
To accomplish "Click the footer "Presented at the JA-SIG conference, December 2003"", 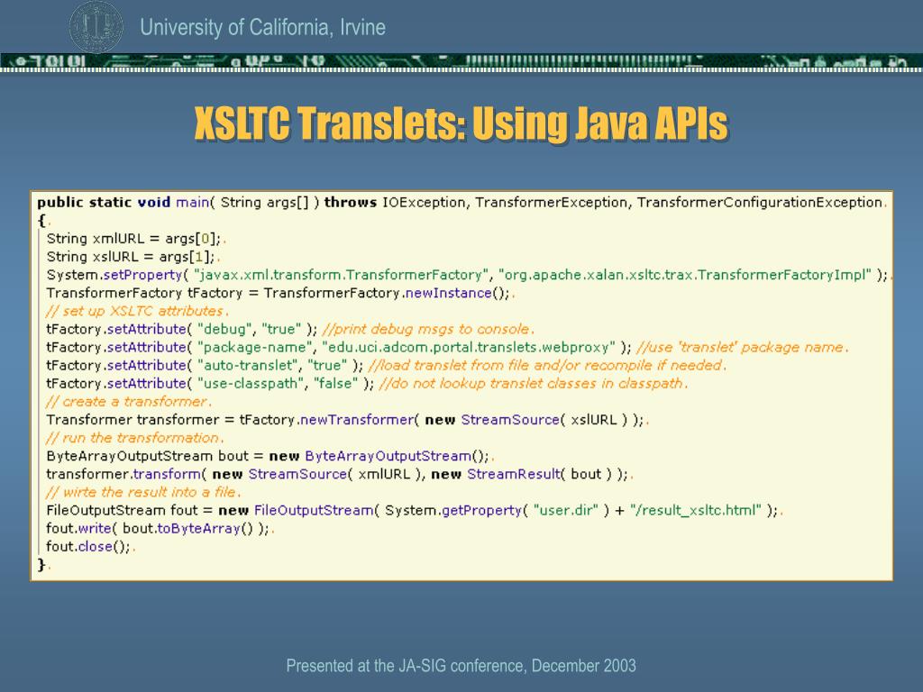I will [461, 666].
